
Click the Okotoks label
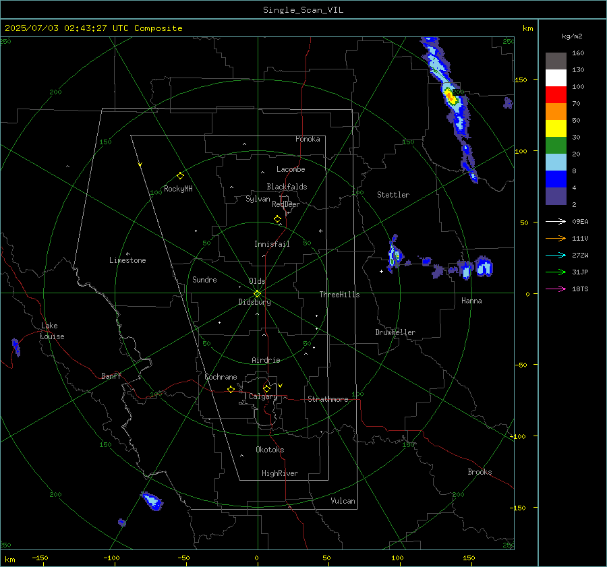270,450
